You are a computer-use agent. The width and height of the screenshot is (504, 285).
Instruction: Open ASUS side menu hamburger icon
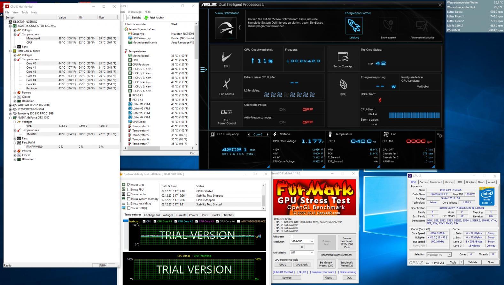tap(203, 70)
